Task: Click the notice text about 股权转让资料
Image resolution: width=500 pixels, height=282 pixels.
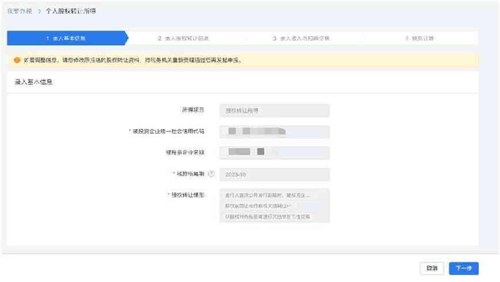Action: pyautogui.click(x=132, y=60)
